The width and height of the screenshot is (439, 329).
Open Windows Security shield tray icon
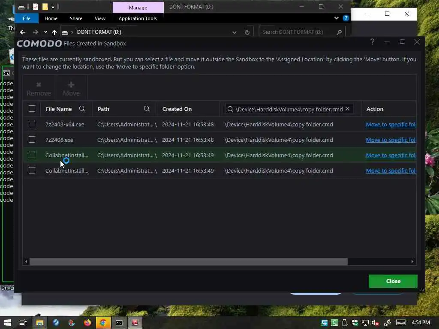point(355,323)
